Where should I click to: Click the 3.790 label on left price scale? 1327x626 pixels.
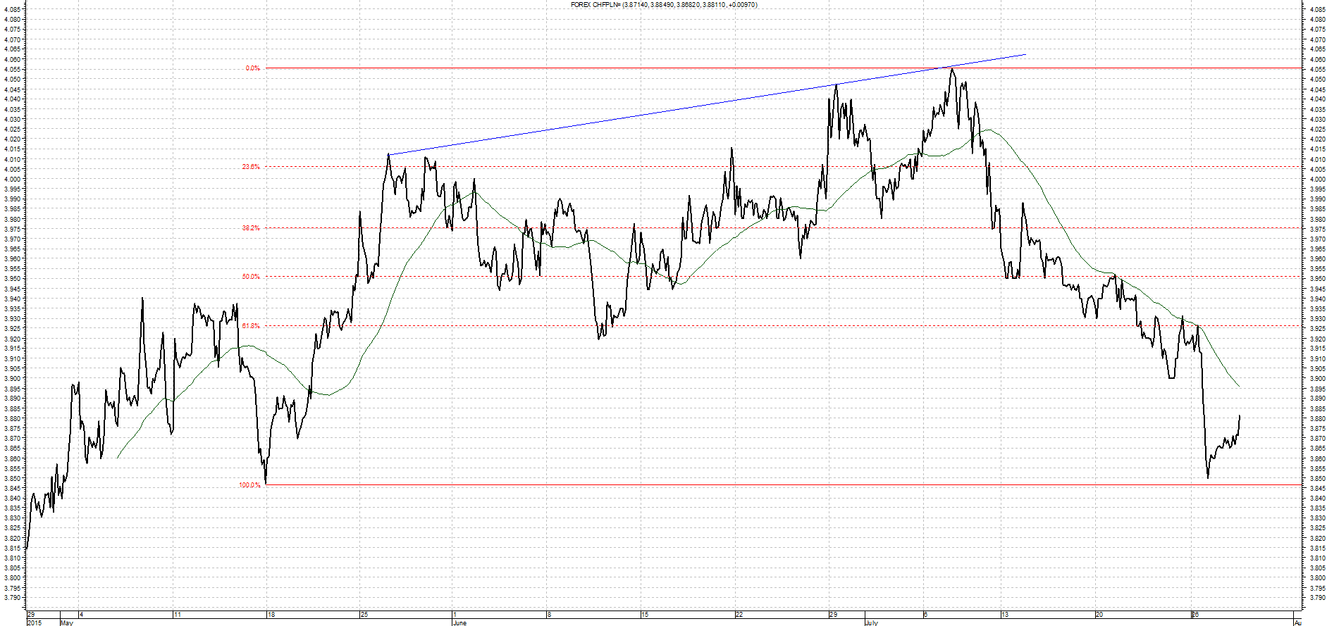point(12,598)
